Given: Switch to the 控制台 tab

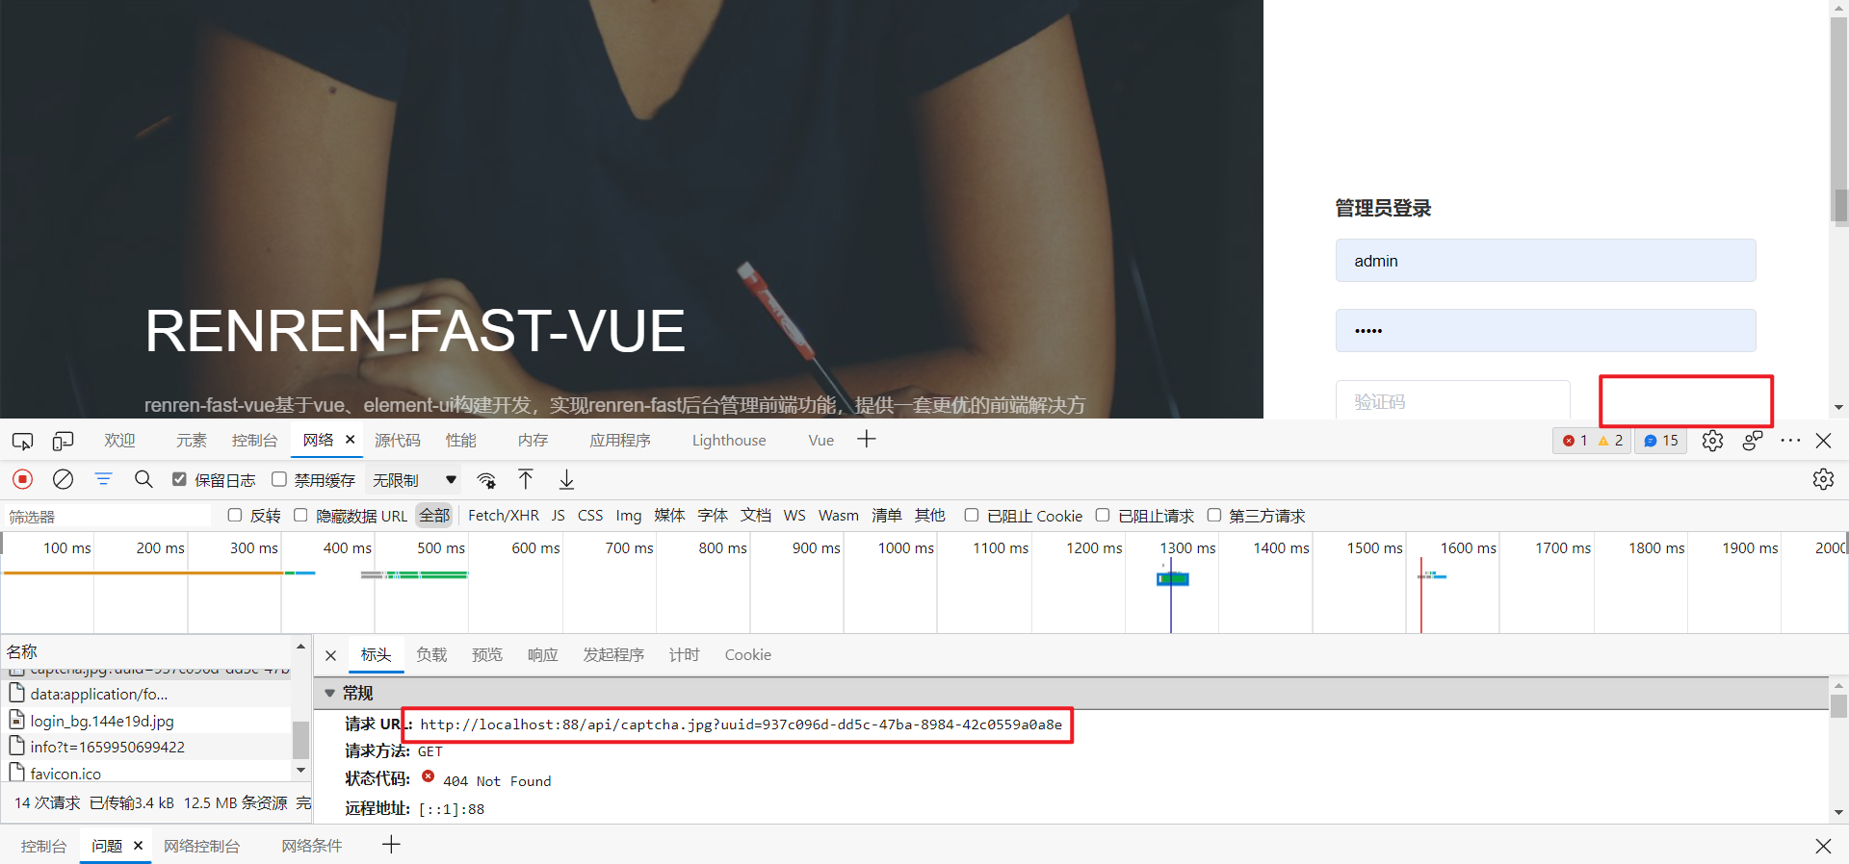Looking at the screenshot, I should pyautogui.click(x=254, y=441).
